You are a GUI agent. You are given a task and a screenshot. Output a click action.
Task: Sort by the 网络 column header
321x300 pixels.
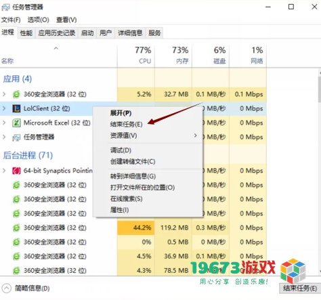[248, 56]
